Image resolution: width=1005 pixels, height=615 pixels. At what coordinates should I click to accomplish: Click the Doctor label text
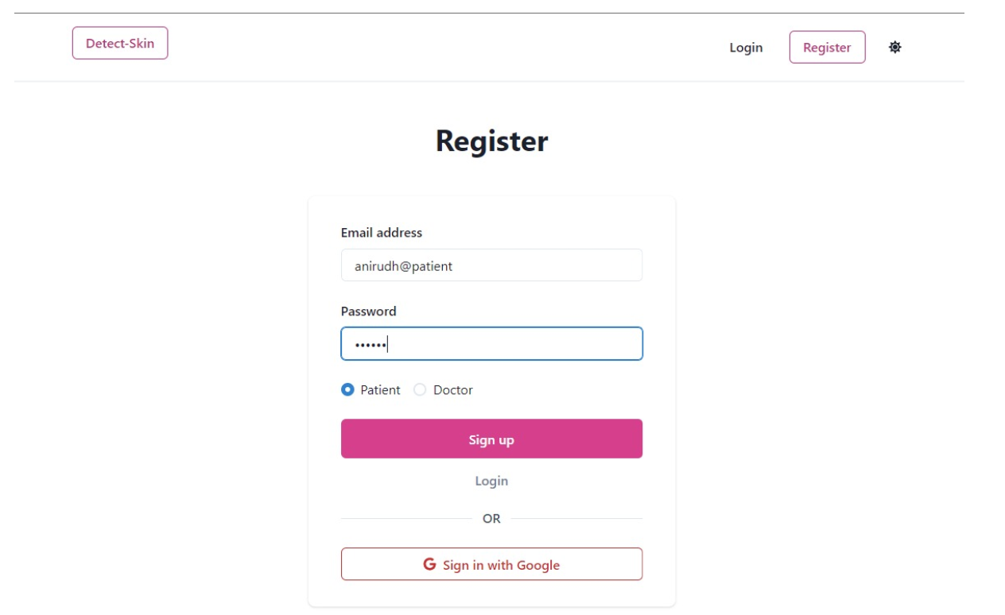tap(452, 389)
